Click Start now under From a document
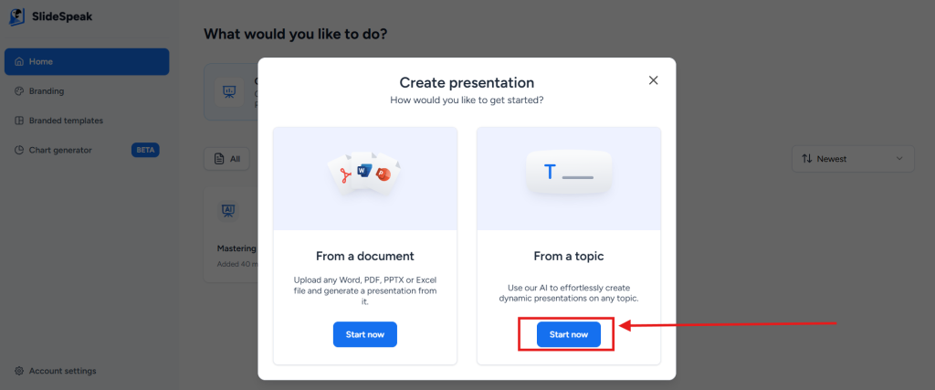 [x=365, y=334]
